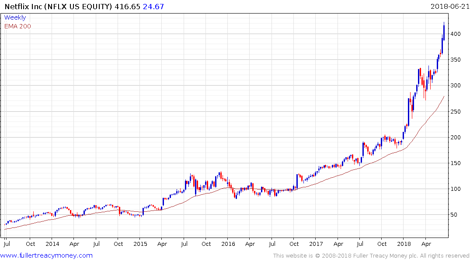Click the change value 24.67
Screen dimensions: 470x262
point(153,7)
